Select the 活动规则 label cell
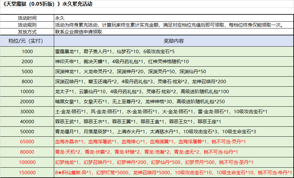 (x=27, y=25)
